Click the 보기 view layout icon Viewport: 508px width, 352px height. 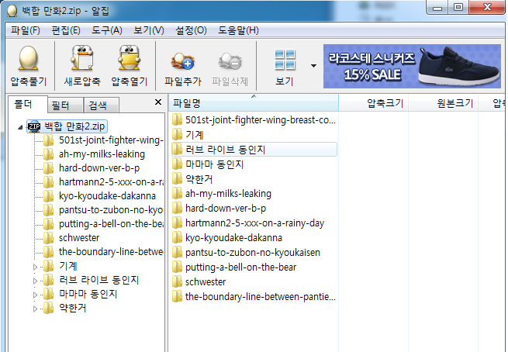285,59
